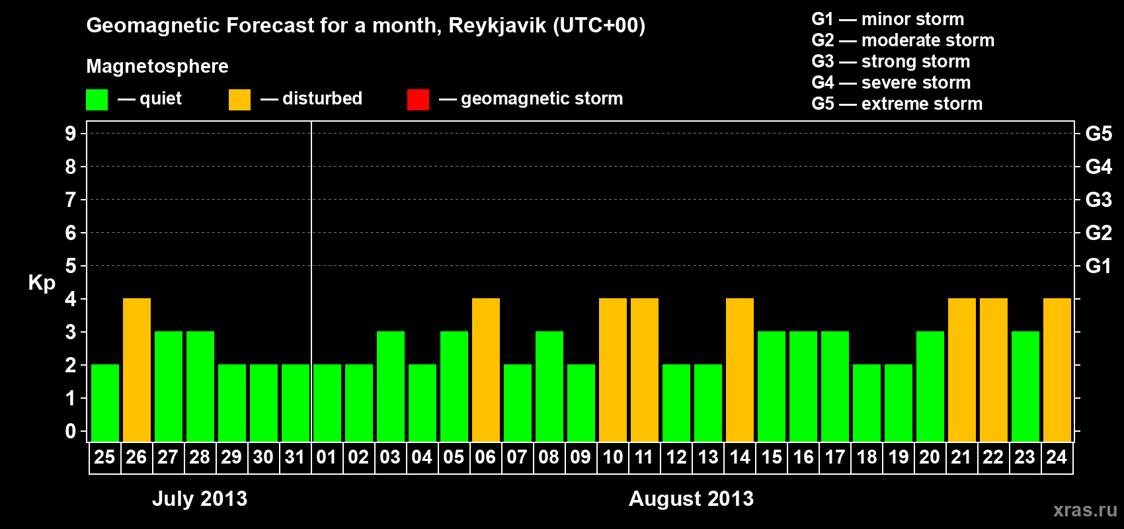Click the Kp axis value 9
The height and width of the screenshot is (529, 1124).
(x=71, y=134)
